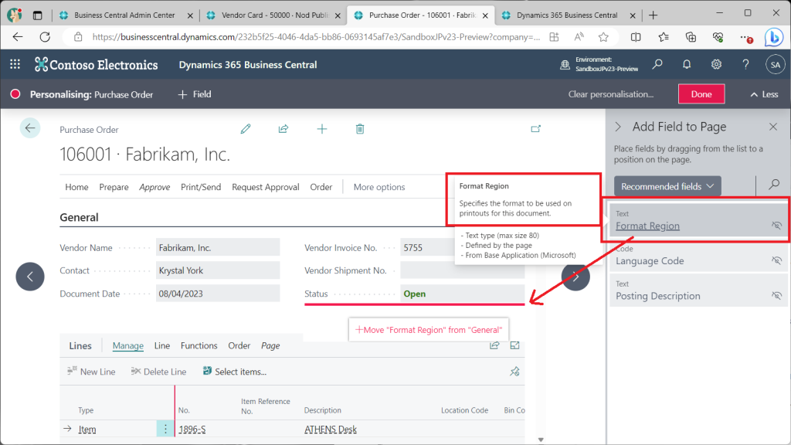Screen dimensions: 791x445
Task: Open the Recommended fields dropdown
Action: point(667,186)
